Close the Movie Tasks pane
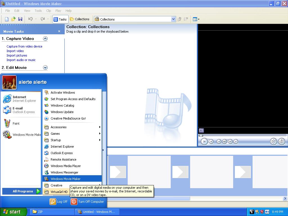Viewport: 288px width, 216px height. (x=59, y=31)
